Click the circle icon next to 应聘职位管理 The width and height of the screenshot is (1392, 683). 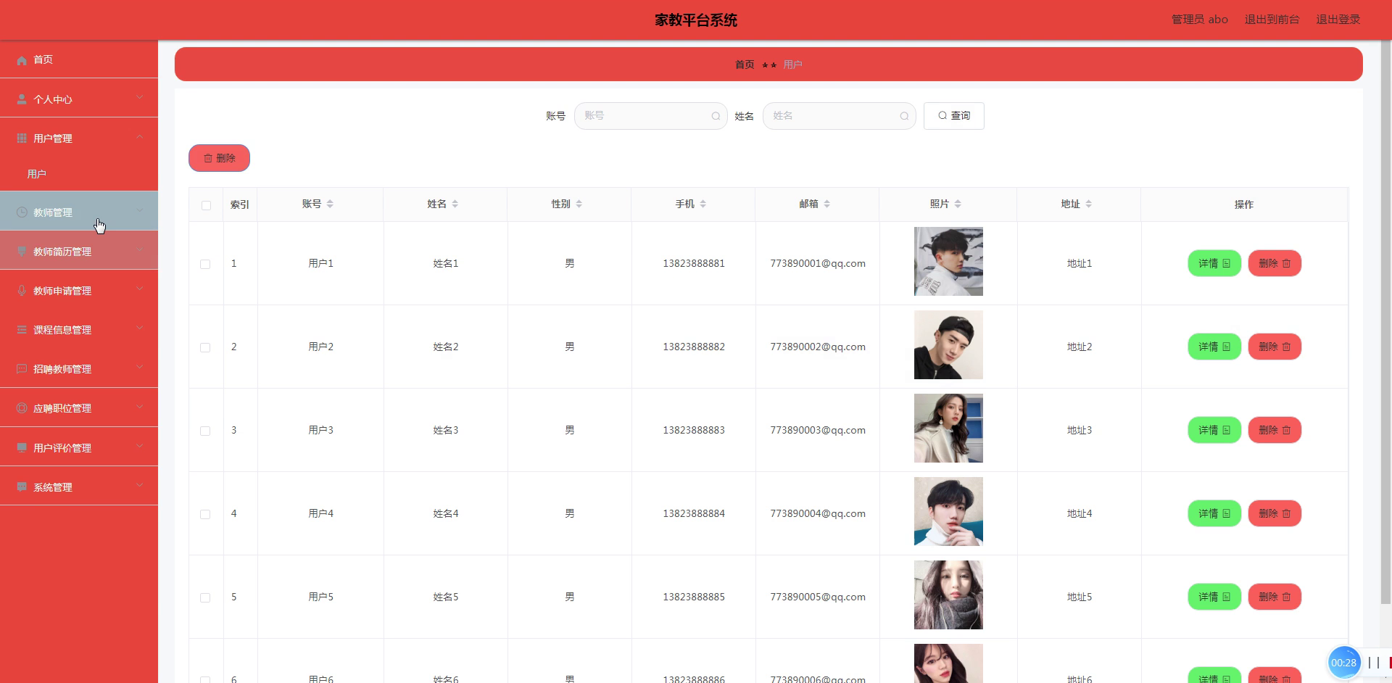point(22,408)
